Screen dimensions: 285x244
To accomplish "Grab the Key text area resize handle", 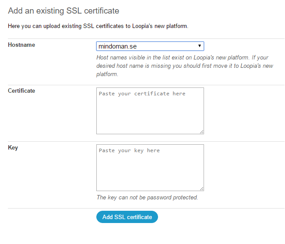I will point(201,189).
